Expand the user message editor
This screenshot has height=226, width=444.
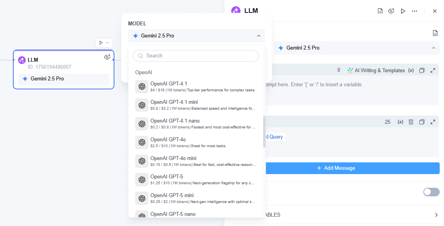[x=433, y=122]
